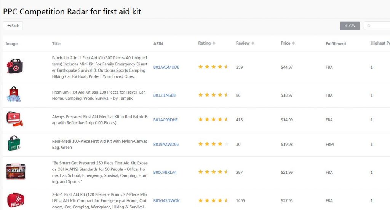Open ASIN link B019AZWD96

click(166, 145)
